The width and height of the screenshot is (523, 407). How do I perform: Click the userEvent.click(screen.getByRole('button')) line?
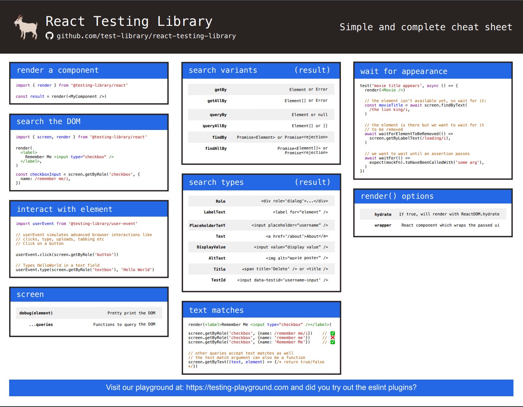[67, 255]
